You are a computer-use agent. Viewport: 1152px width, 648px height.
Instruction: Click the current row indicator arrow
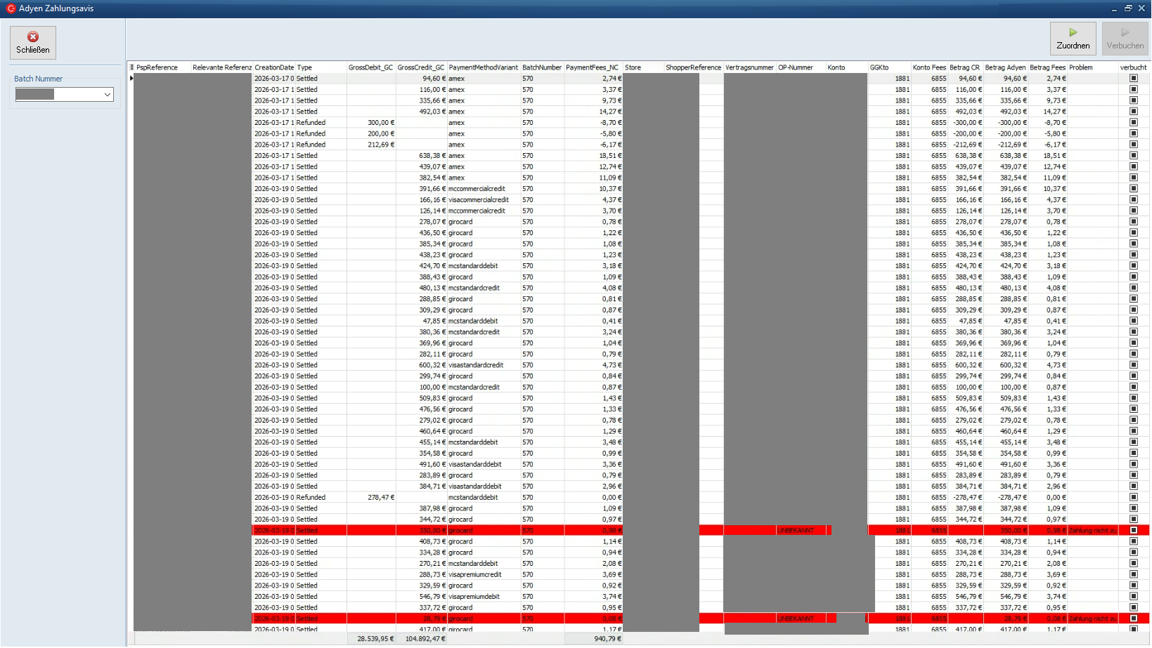[131, 79]
